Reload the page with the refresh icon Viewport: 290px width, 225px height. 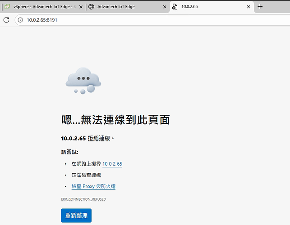point(6,20)
